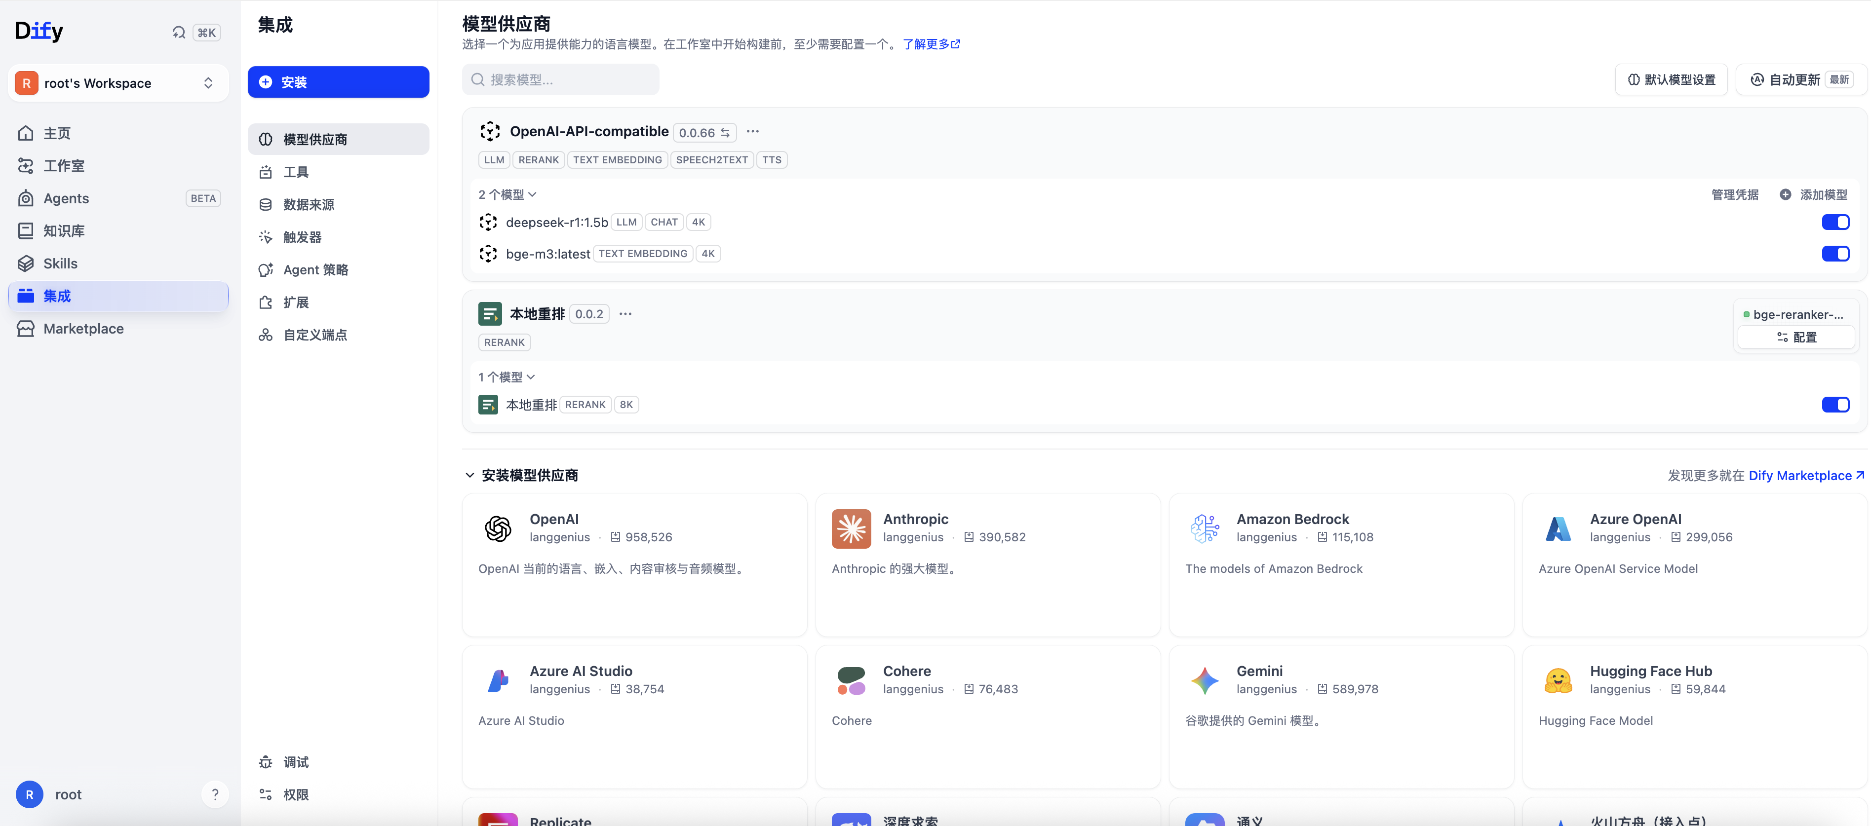Open the 触发器 section
The image size is (1871, 826).
click(x=339, y=237)
